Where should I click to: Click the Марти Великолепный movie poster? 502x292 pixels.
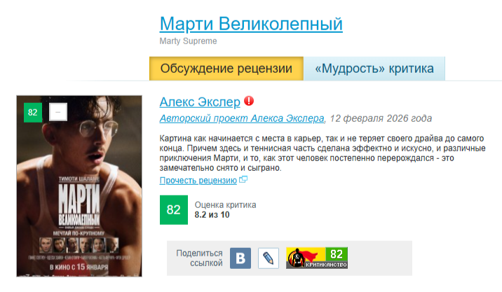click(x=79, y=186)
